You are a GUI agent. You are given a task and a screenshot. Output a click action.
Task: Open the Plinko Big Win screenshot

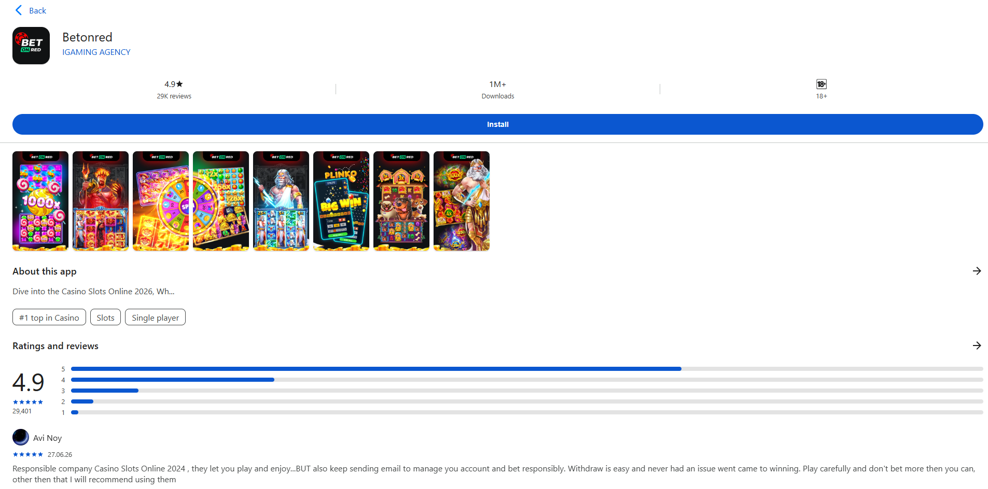tap(341, 201)
